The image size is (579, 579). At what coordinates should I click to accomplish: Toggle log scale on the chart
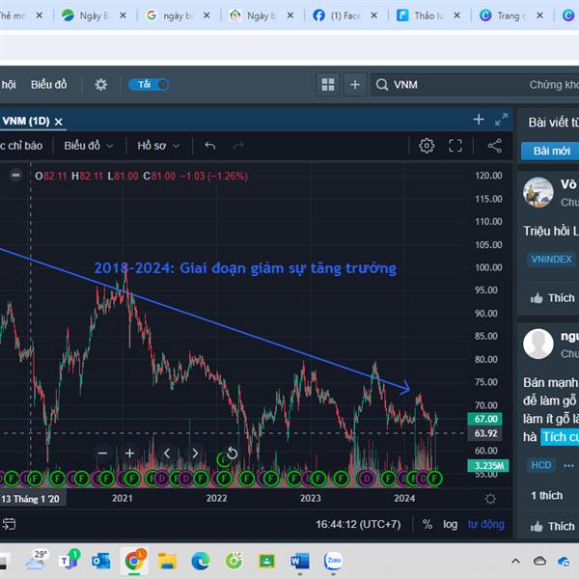coord(450,524)
